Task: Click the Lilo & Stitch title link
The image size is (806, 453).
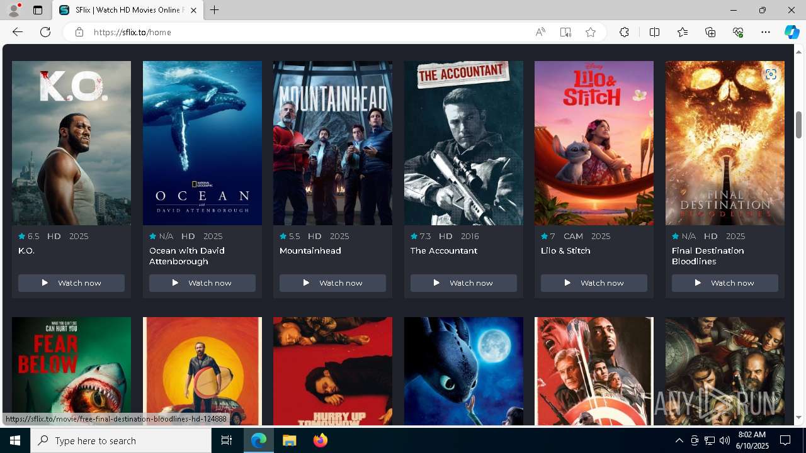Action: 565,250
